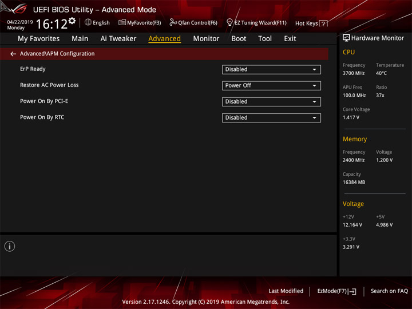Click the Hardware Monitor display icon
412x309 pixels.
click(x=346, y=38)
